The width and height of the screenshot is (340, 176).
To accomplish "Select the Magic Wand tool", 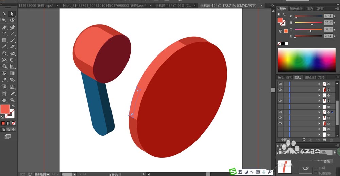I will pos(4,20).
